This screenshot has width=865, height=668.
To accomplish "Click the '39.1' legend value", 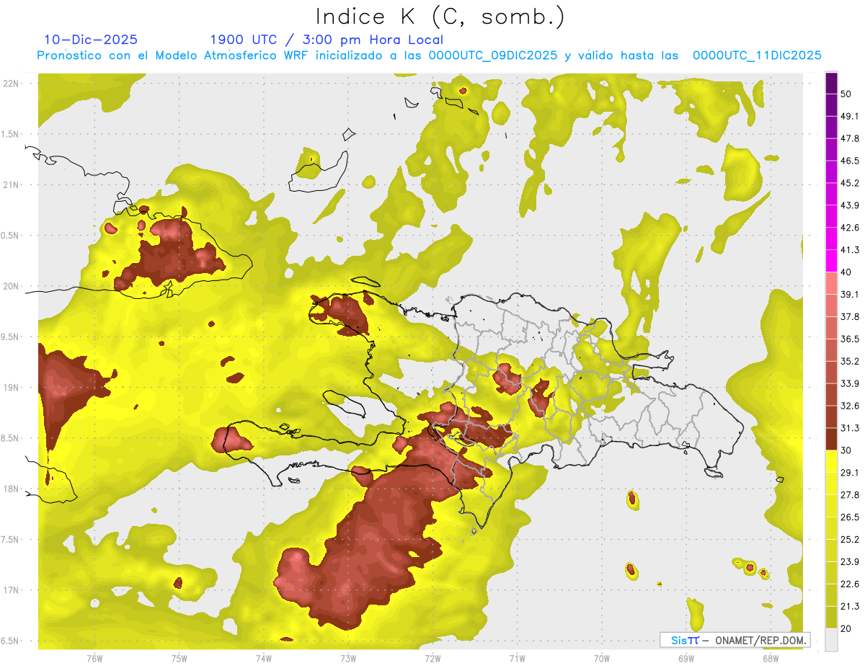I will pos(850,294).
